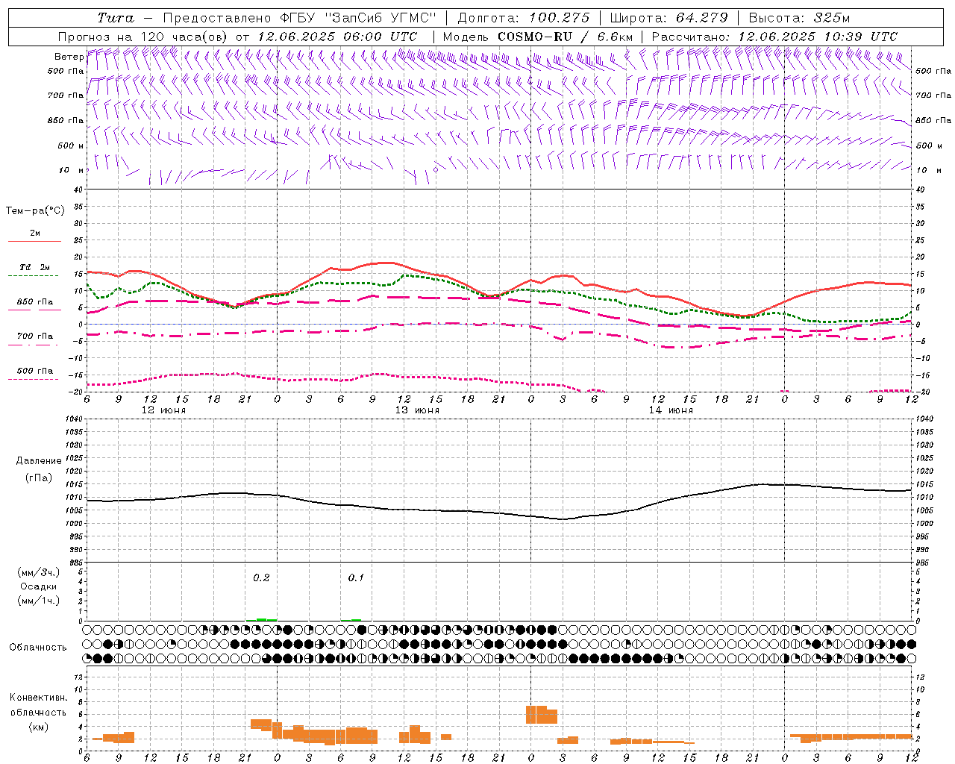Click the "Давление" pressure panel label
The height and width of the screenshot is (764, 955).
pyautogui.click(x=38, y=461)
